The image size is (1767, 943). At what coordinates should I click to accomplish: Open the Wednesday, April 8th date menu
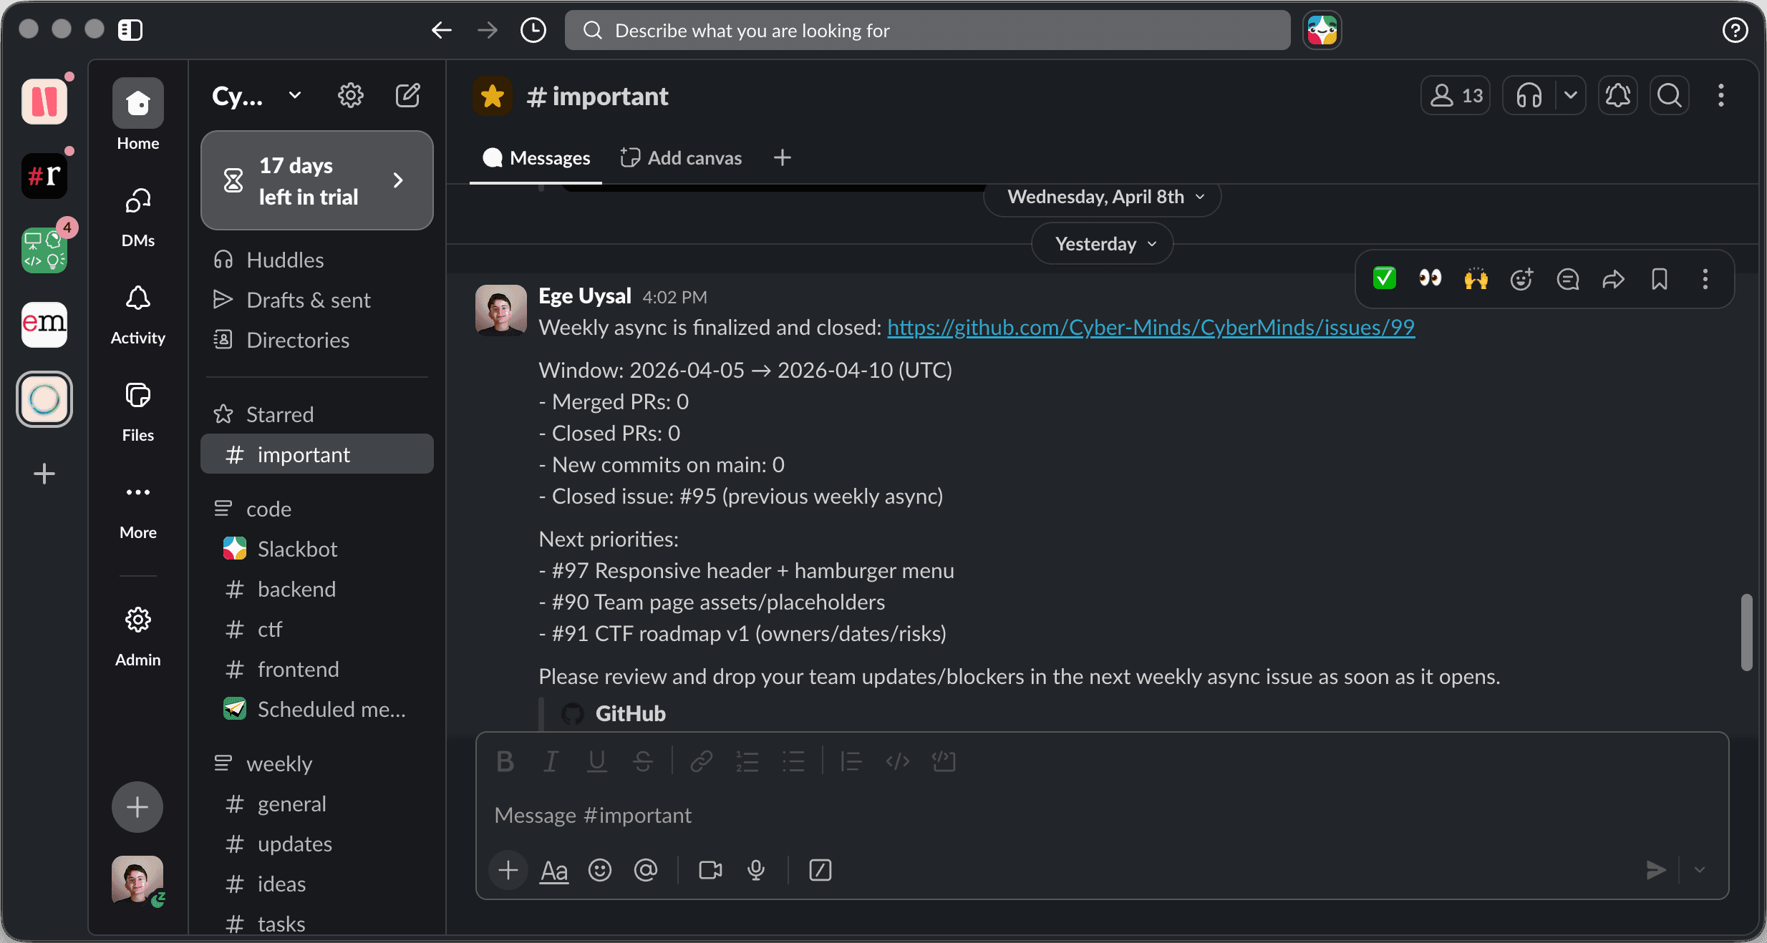pyautogui.click(x=1102, y=197)
